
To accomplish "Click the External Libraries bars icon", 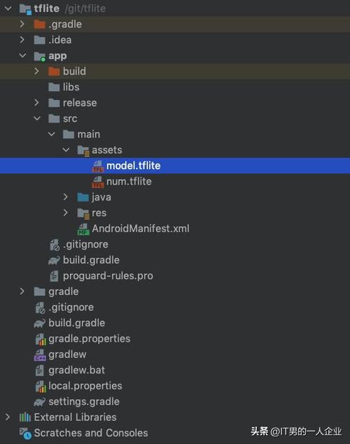I will tap(25, 417).
